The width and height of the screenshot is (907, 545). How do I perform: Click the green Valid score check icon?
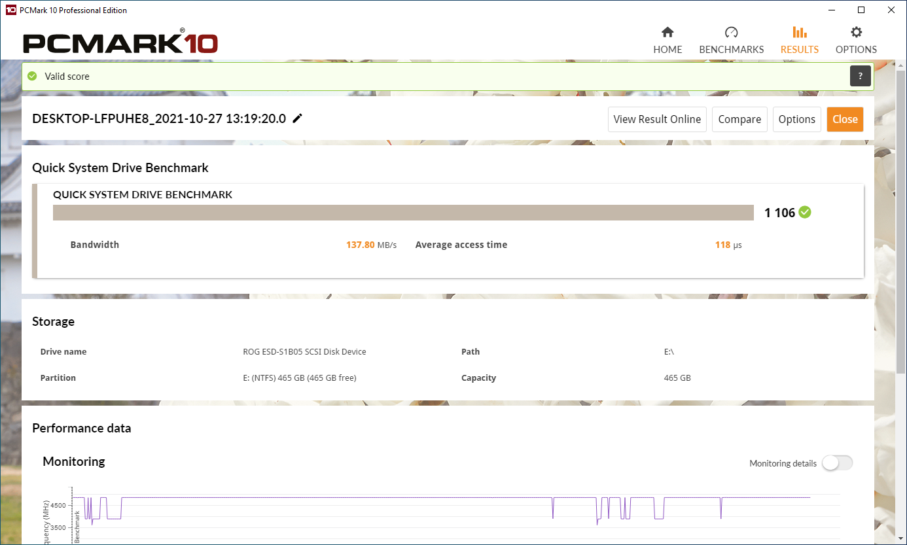pos(32,77)
